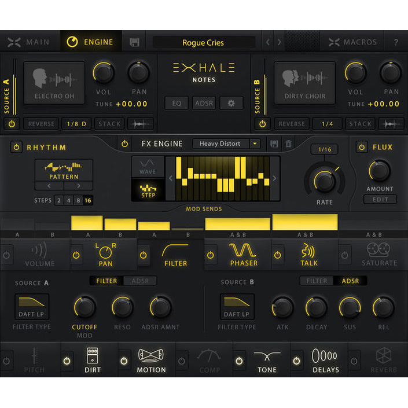Click the notes ADSR button
408x408 pixels.
coord(204,103)
